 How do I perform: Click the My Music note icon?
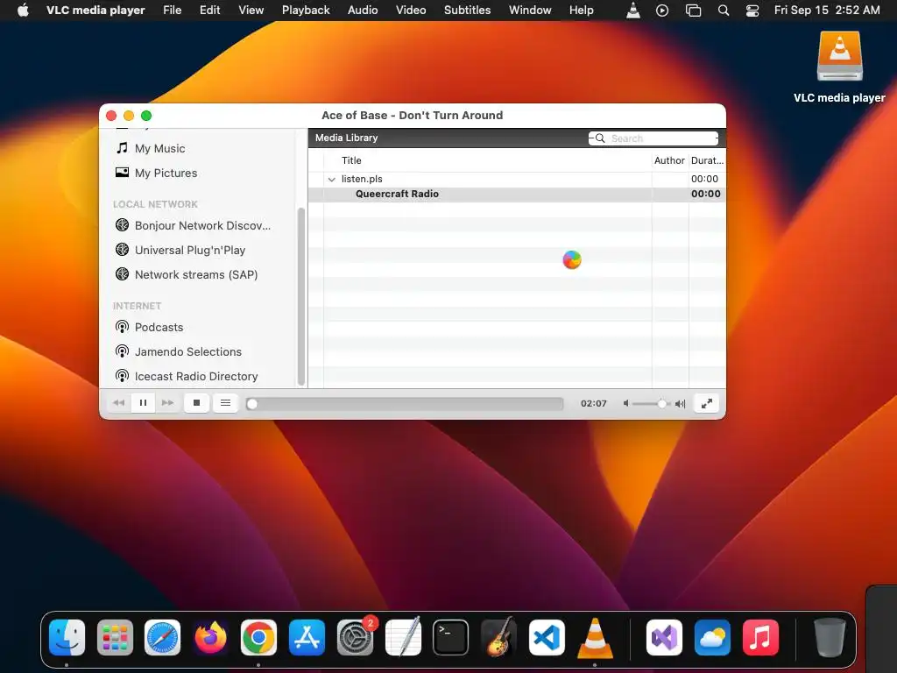(x=122, y=148)
